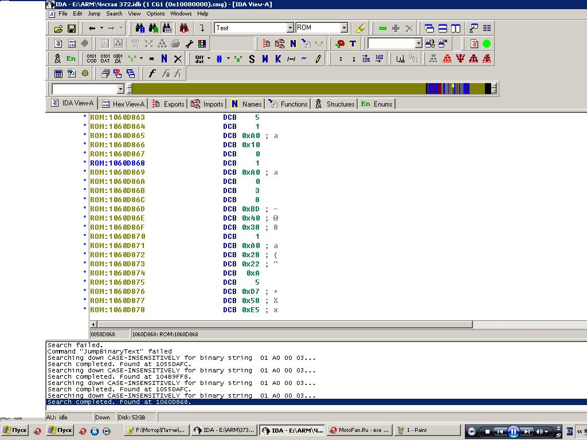Jump back with the left arrow

92,29
